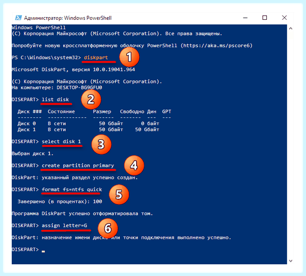Click the 'DESKTOP-BG9GFU0' computer name
This screenshot has height=276, width=306.
79,87
